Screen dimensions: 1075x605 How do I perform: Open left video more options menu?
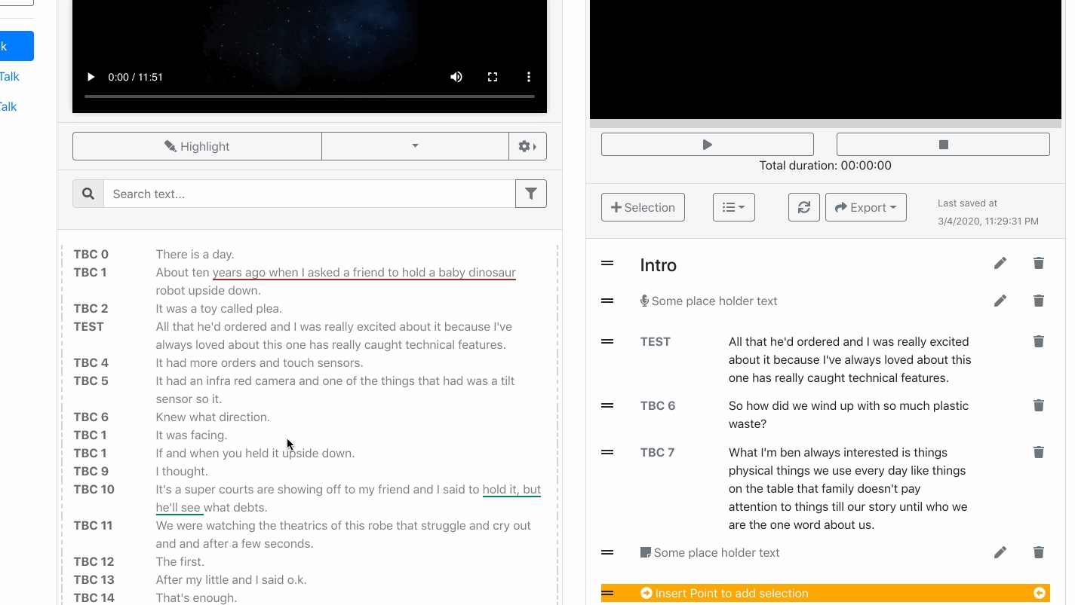coord(529,77)
